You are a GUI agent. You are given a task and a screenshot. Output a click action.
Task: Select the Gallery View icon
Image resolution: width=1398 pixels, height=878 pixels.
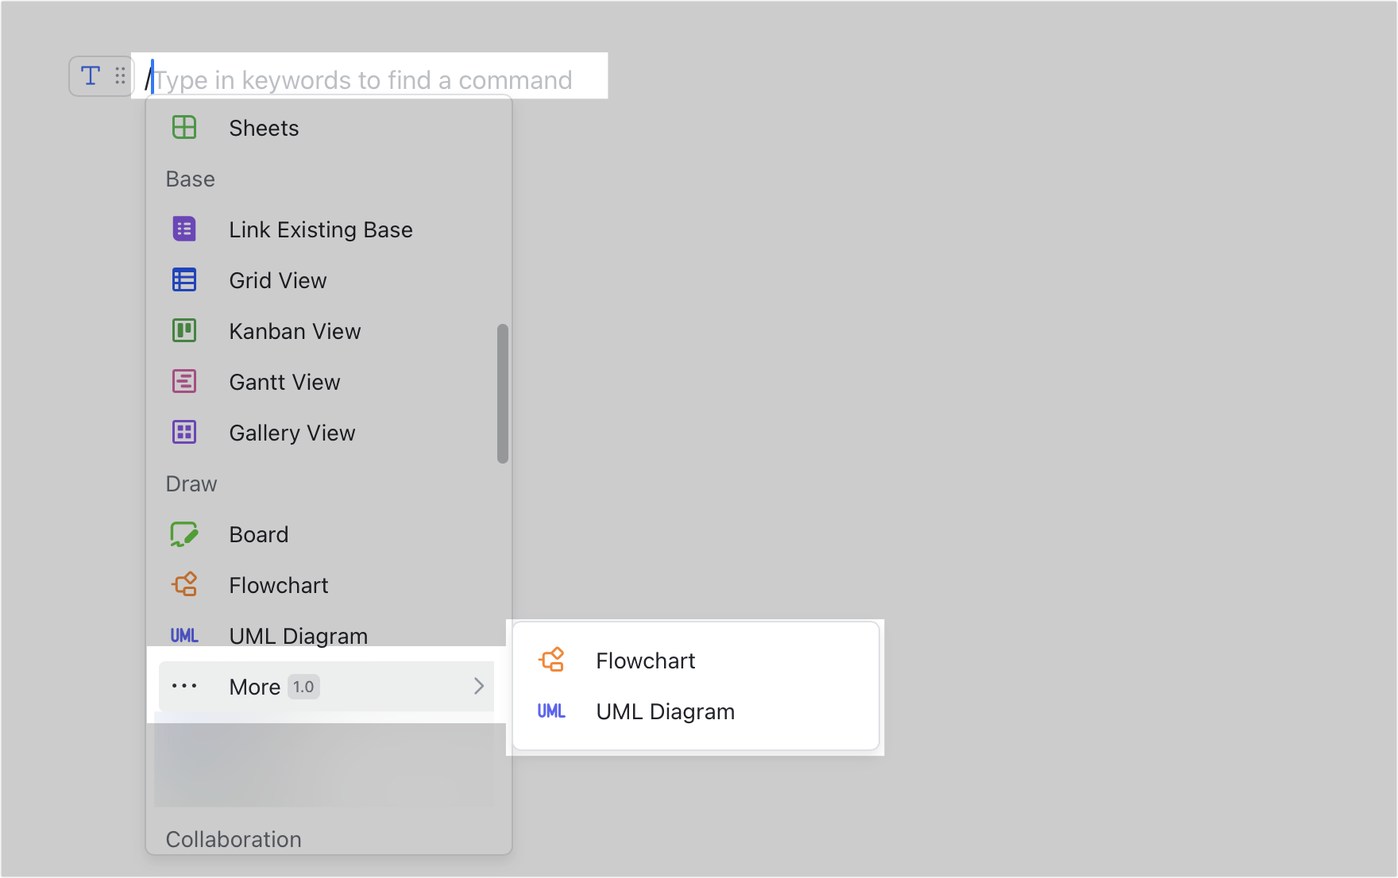pyautogui.click(x=184, y=432)
